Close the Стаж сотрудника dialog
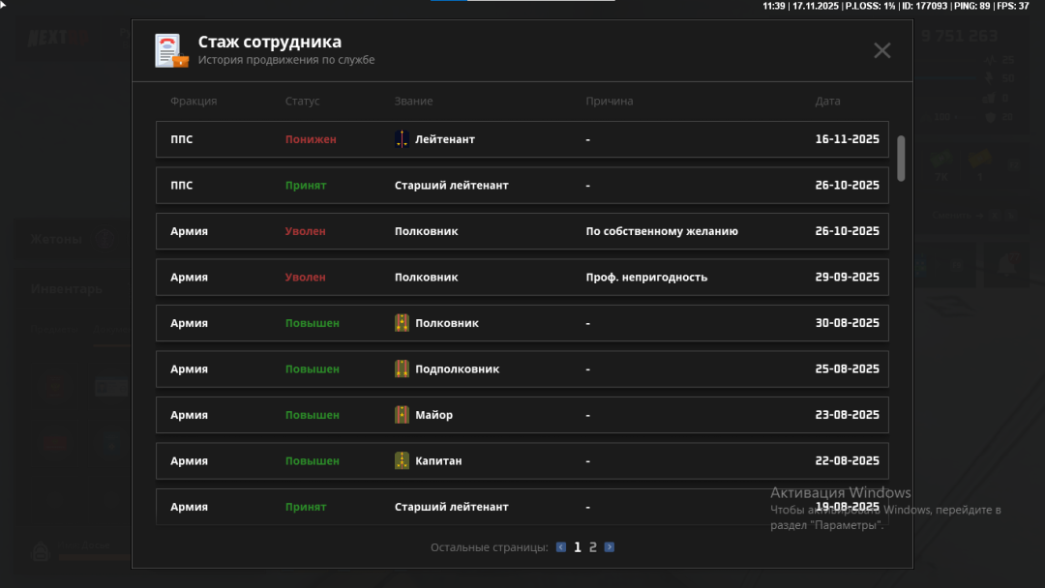Viewport: 1045px width, 588px height. [881, 50]
